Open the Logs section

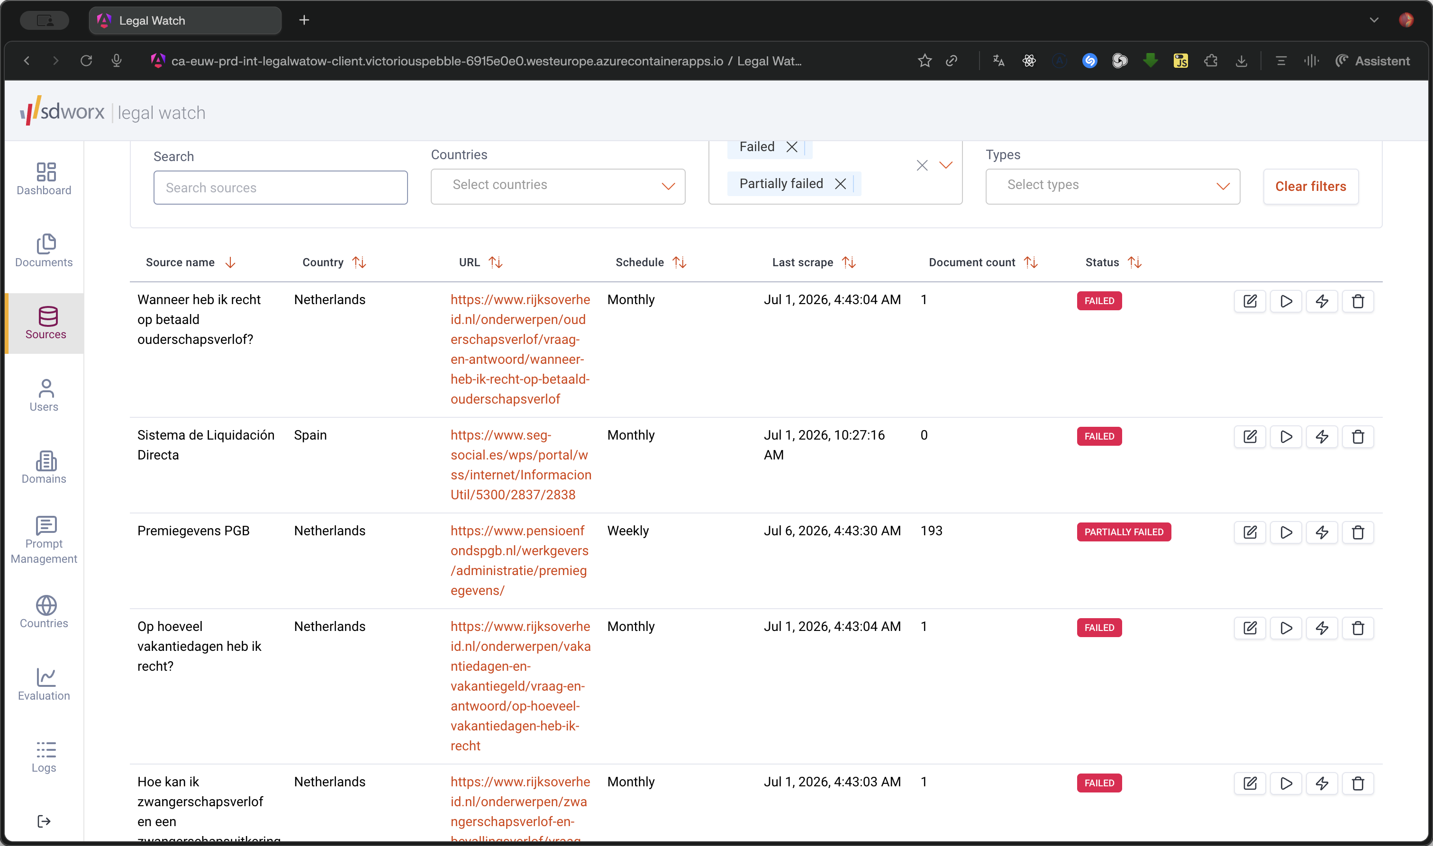[44, 756]
